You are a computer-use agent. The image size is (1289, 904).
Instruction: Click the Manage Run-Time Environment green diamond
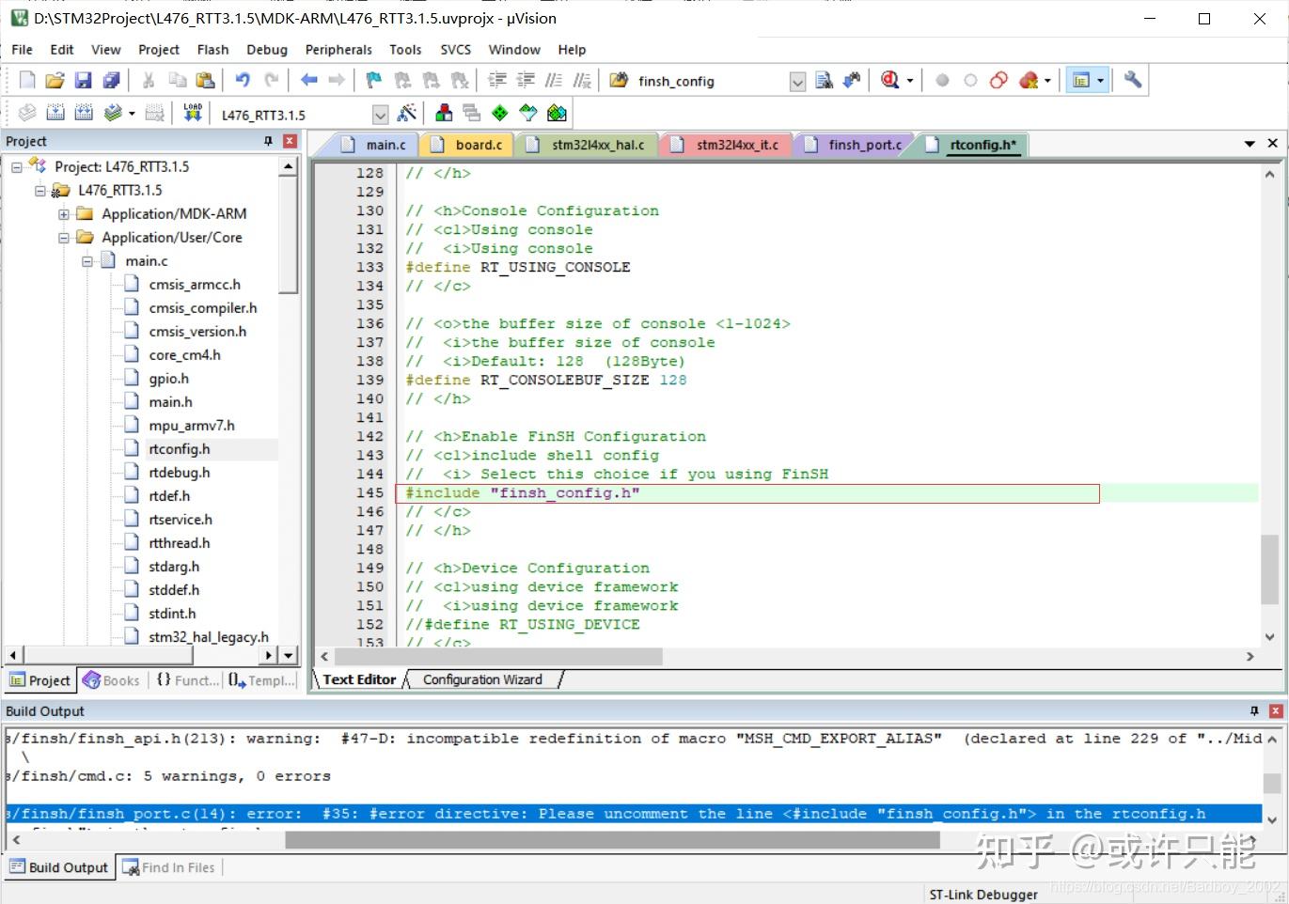pos(500,114)
